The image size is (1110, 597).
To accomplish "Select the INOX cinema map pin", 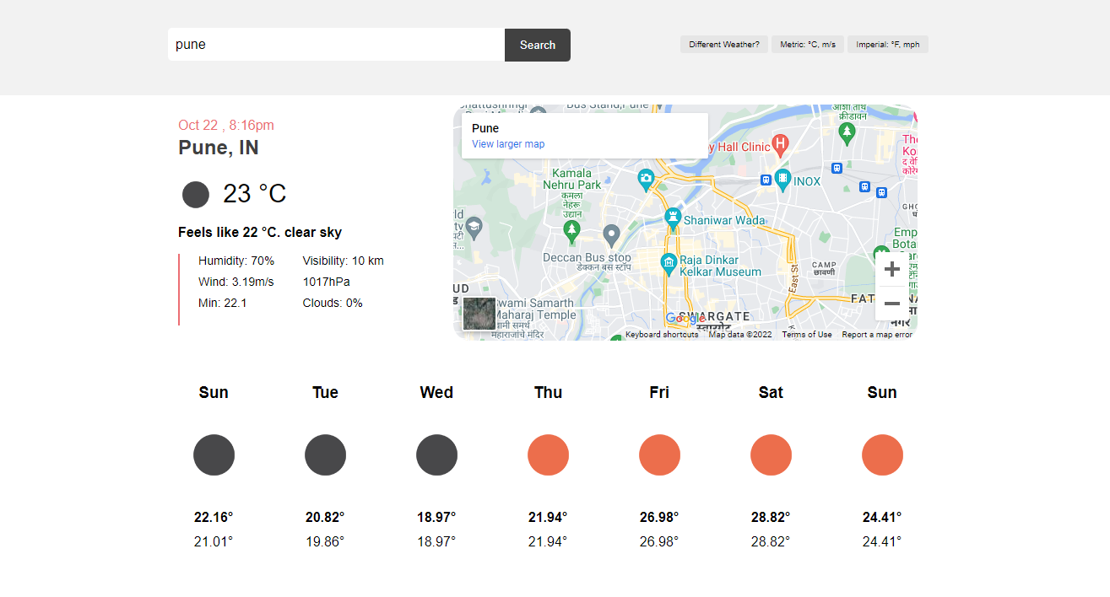I will [x=783, y=179].
